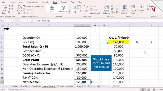Select row 13 header

point(2,82)
